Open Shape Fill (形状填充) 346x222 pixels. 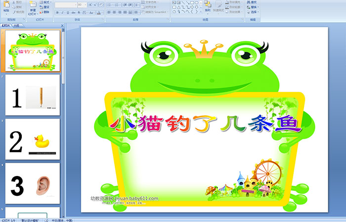click(x=234, y=2)
